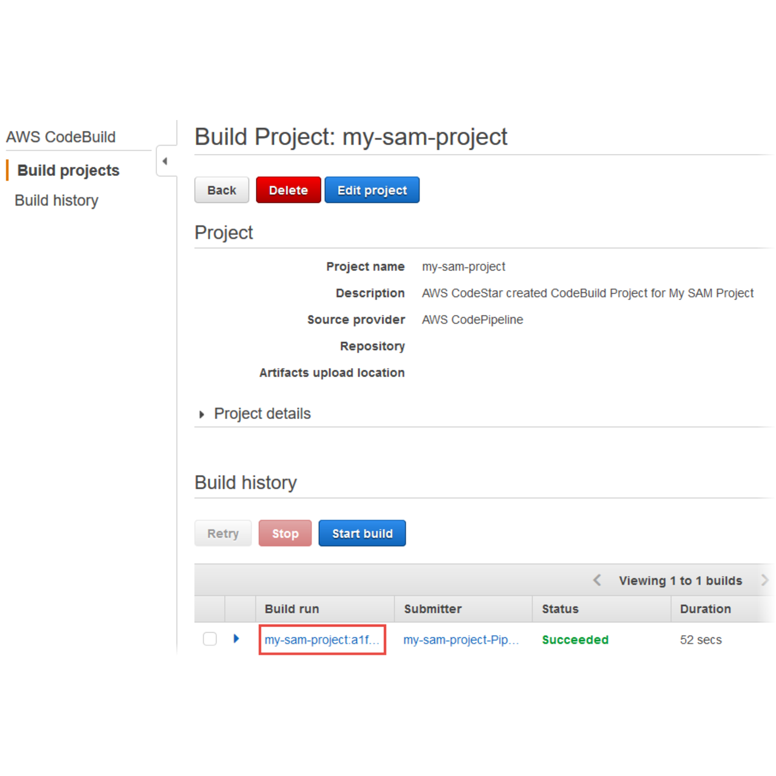The width and height of the screenshot is (776, 776).
Task: Click the Edit project button
Action: [x=372, y=190]
